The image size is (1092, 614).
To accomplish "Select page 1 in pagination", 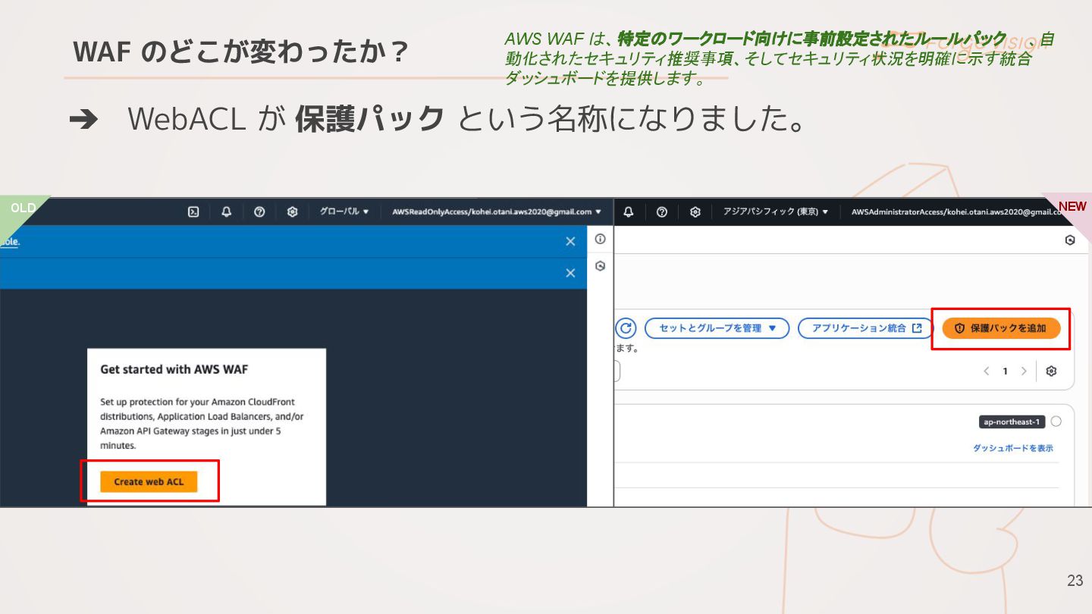I will tap(1006, 371).
